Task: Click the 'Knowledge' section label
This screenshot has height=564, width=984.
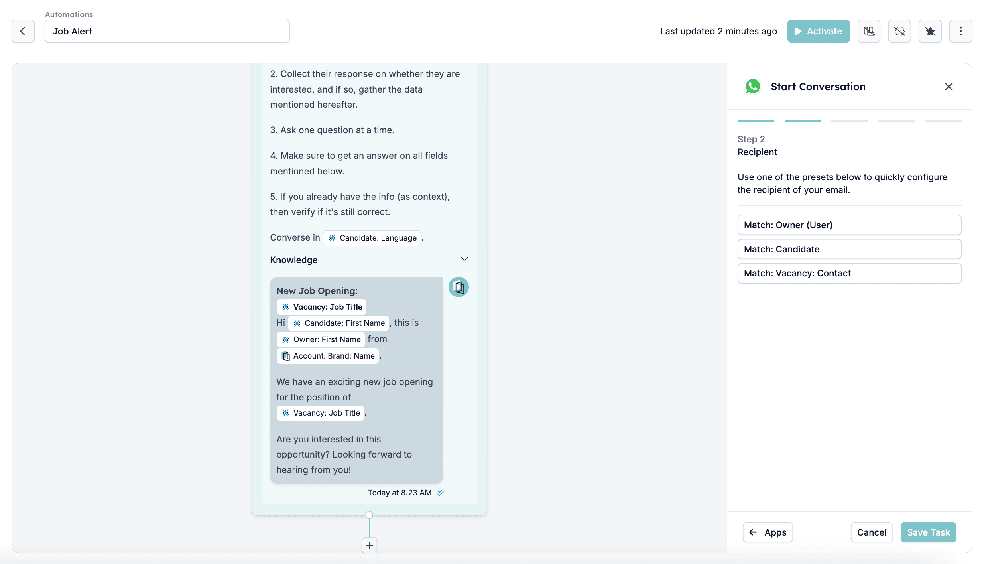Action: [294, 260]
